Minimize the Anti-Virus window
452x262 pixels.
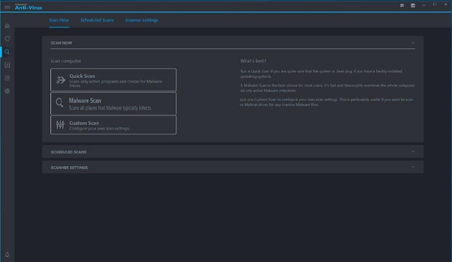click(x=424, y=5)
